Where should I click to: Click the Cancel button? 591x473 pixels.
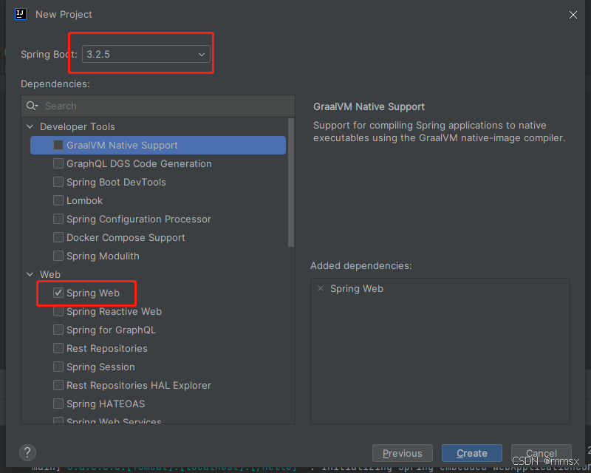pyautogui.click(x=542, y=453)
